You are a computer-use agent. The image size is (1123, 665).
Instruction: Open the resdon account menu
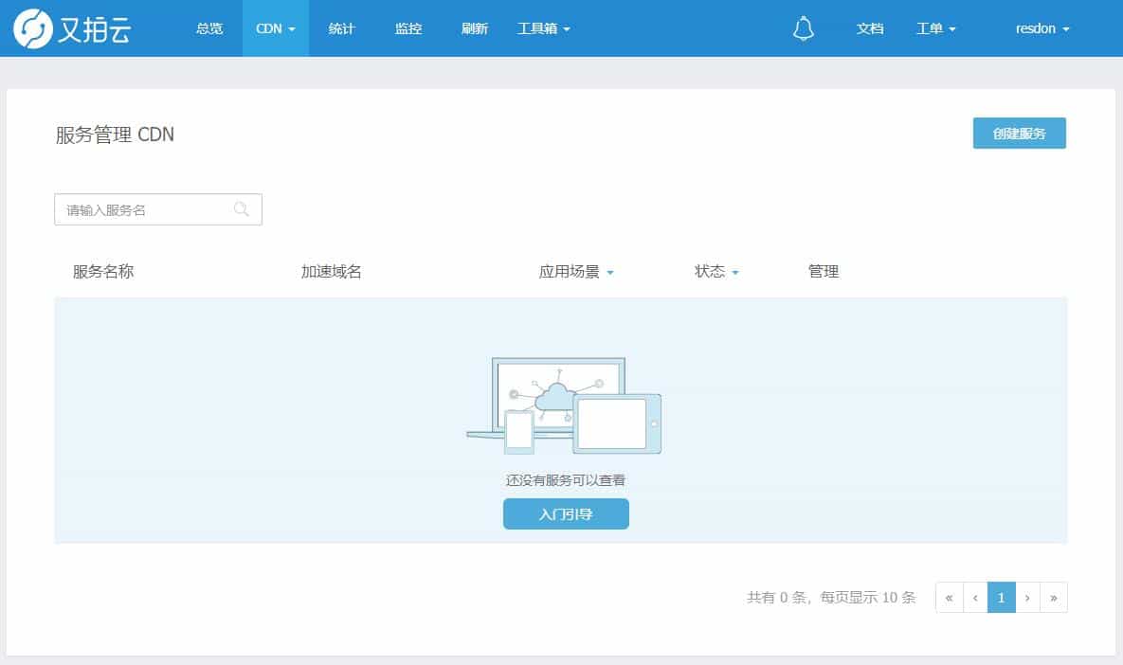(1041, 28)
